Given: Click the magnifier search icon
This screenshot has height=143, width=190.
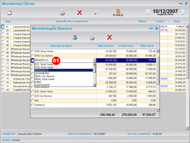Looking at the screenshot, I should coord(96,13).
